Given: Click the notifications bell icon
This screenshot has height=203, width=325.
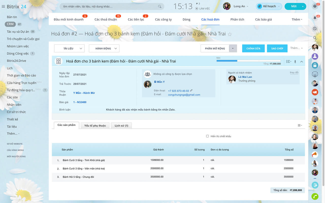Looking at the screenshot, I should 315,18.
